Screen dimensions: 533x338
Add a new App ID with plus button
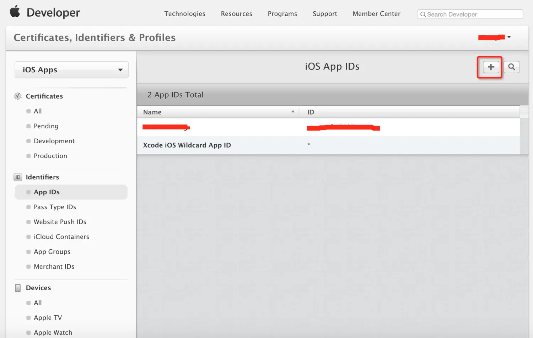tap(491, 67)
